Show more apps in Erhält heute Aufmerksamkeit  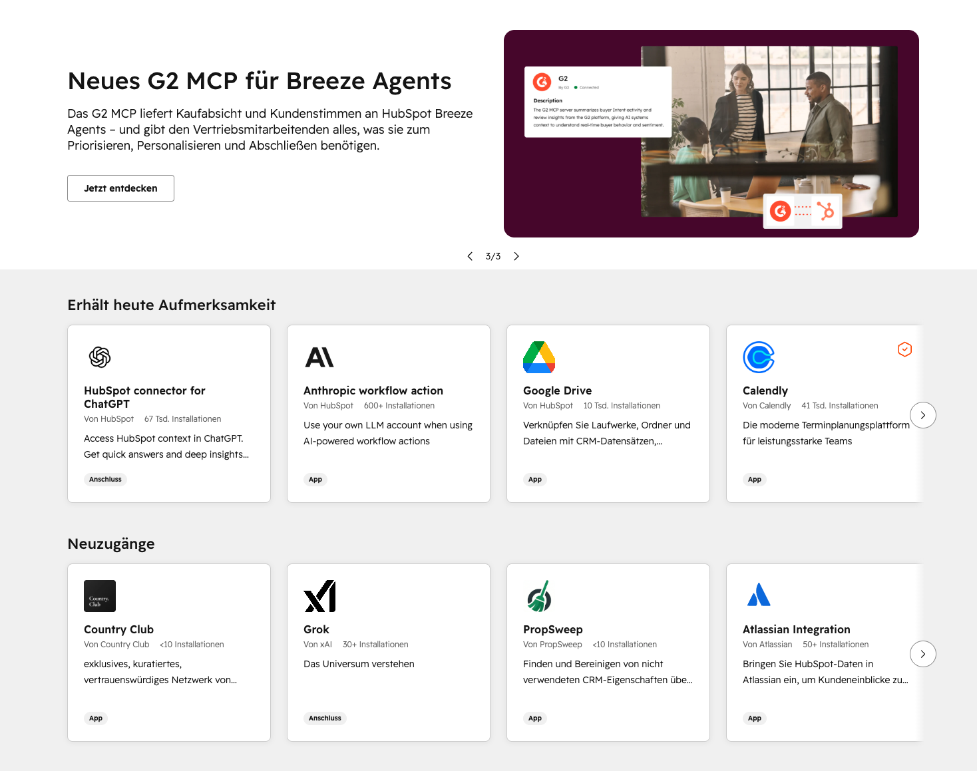[x=923, y=415]
